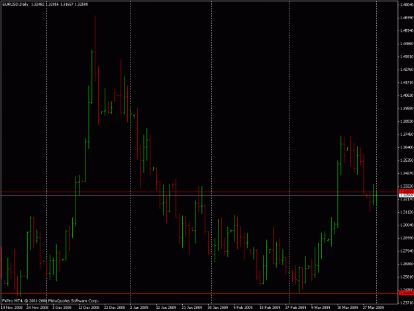414x311 pixels.
Task: Click the 1.30040 price axis label
Action: [407, 225]
